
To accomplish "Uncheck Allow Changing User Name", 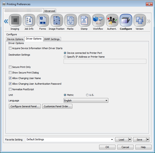I will (10, 78).
